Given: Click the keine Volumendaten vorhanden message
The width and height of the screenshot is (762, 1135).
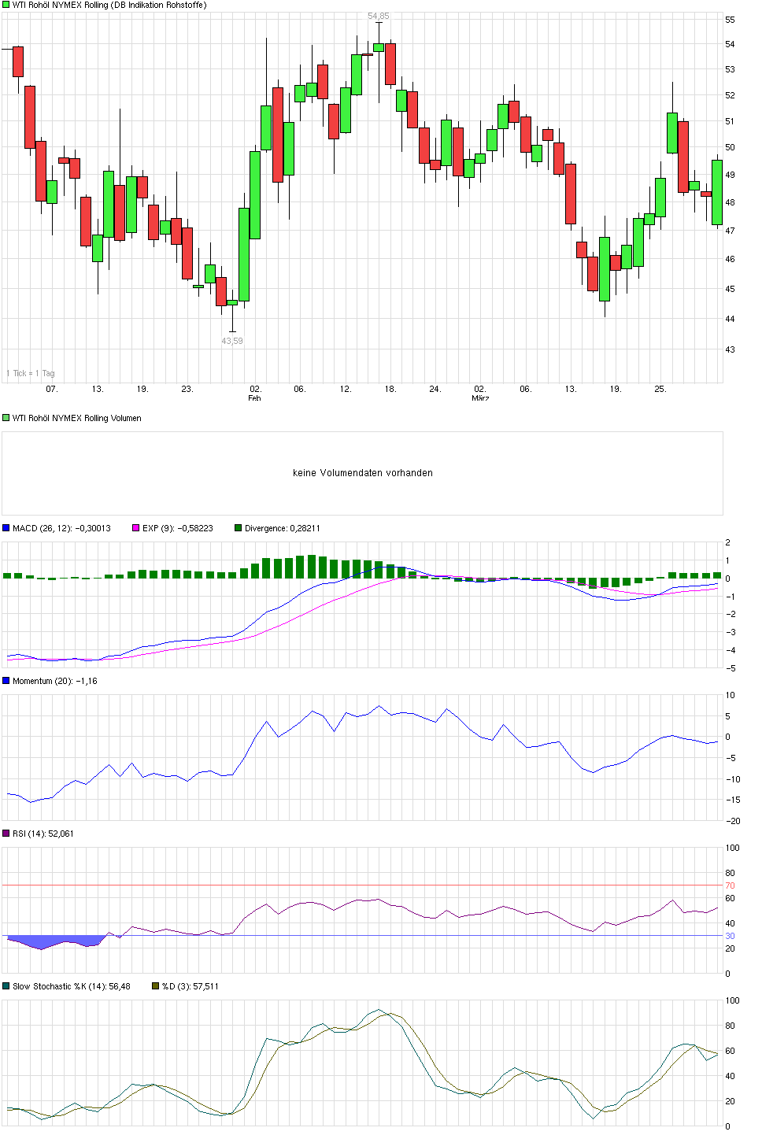Looking at the screenshot, I should (363, 473).
